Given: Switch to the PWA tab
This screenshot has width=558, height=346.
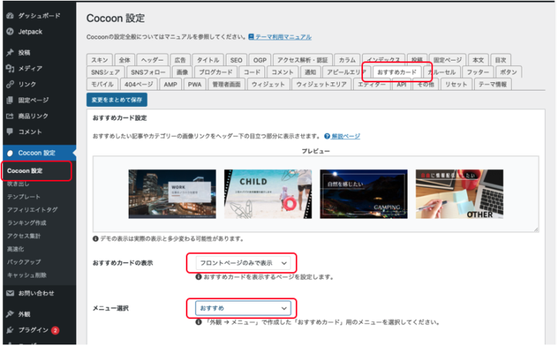Looking at the screenshot, I should 195,84.
